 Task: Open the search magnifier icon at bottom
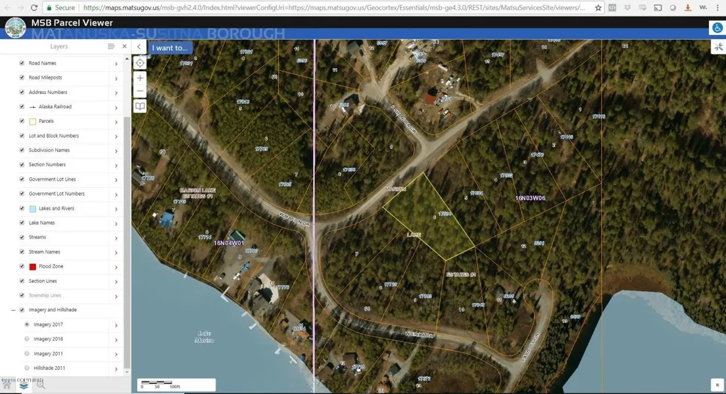(41, 385)
